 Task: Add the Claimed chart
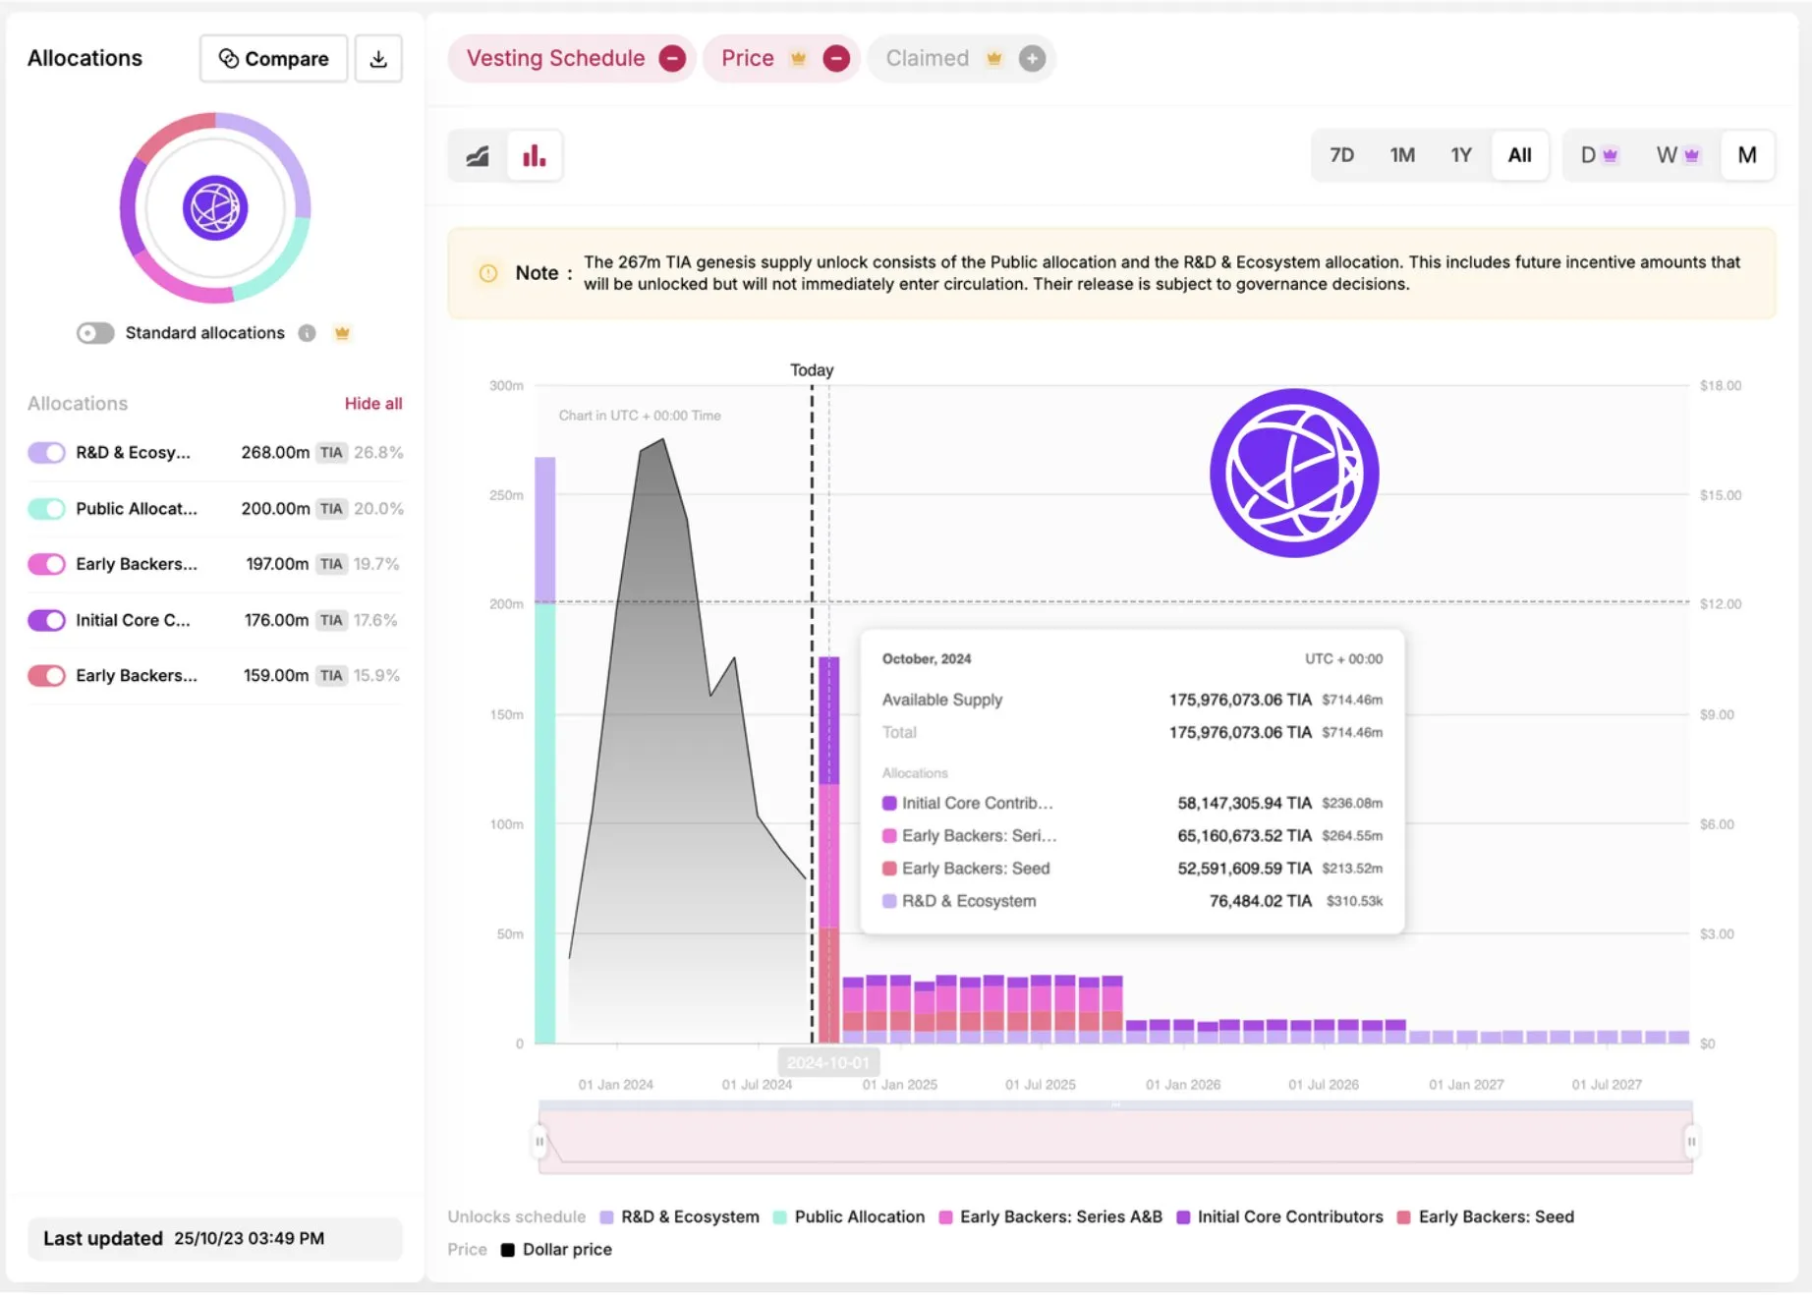pyautogui.click(x=1031, y=58)
